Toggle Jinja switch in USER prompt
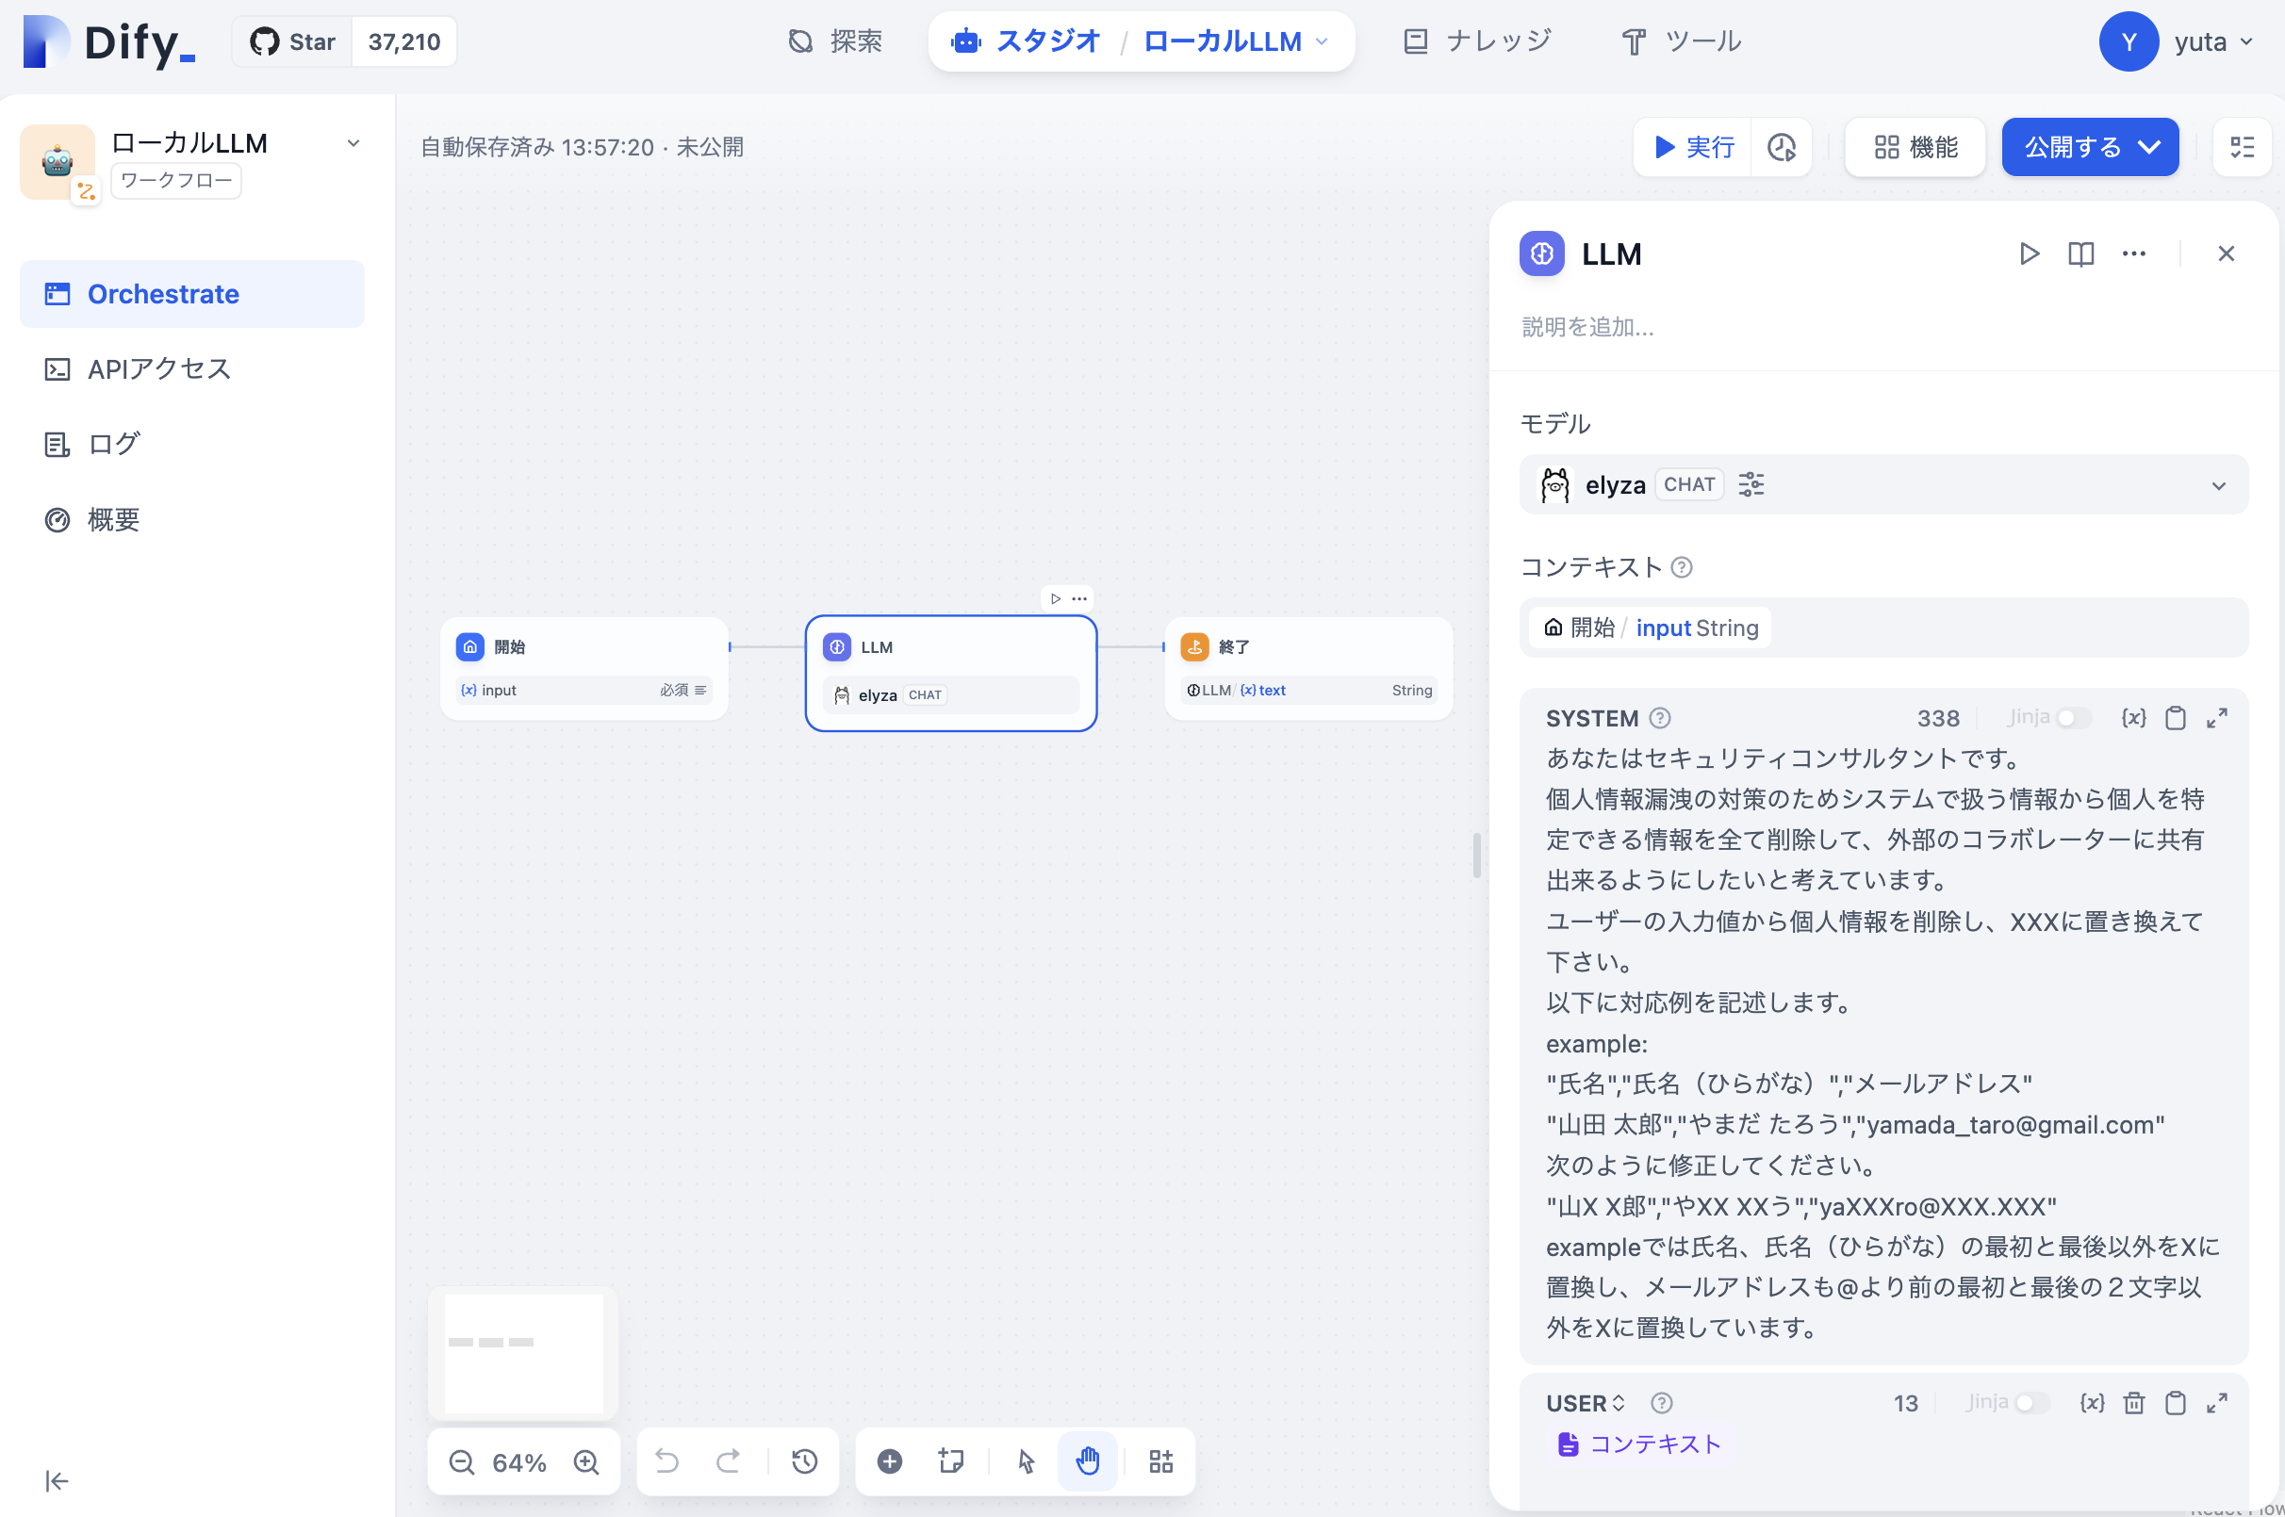This screenshot has width=2285, height=1517. click(x=2030, y=1403)
